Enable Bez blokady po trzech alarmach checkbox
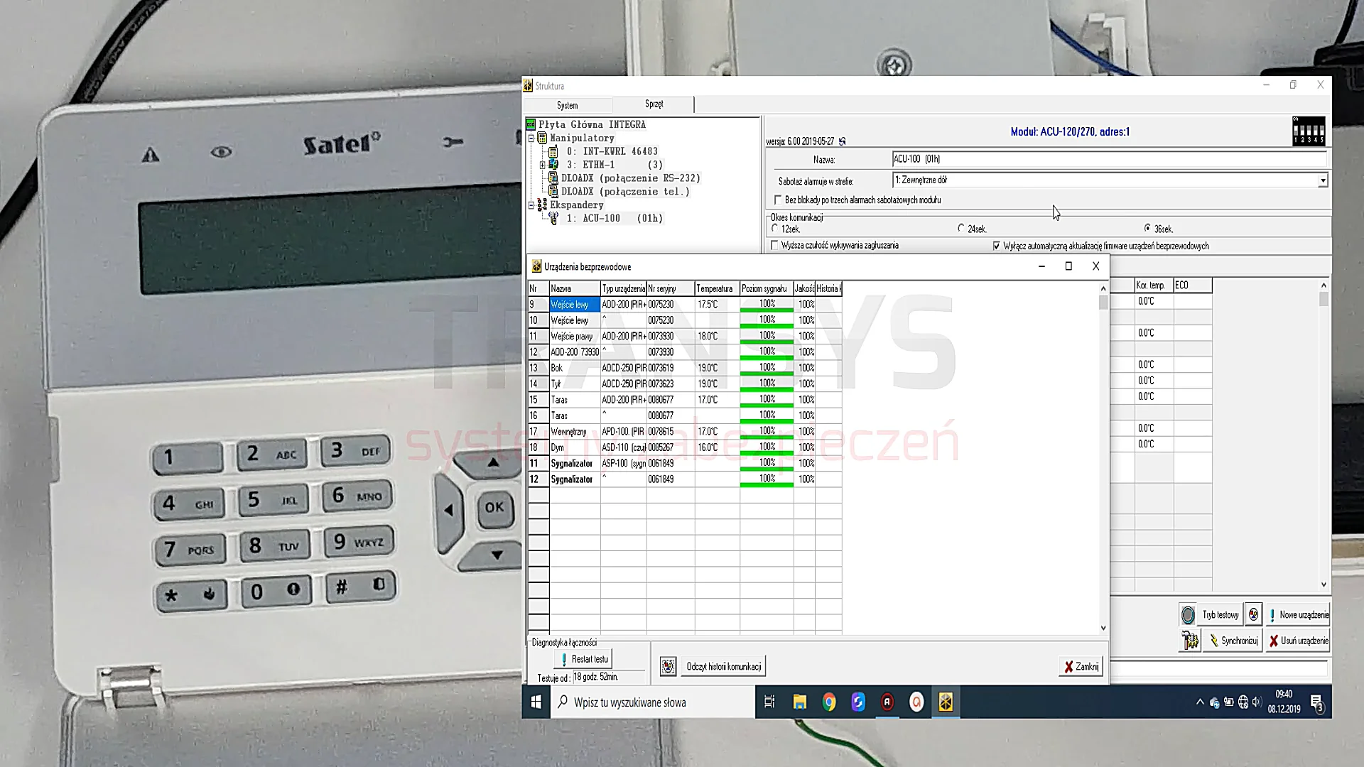 pos(778,200)
